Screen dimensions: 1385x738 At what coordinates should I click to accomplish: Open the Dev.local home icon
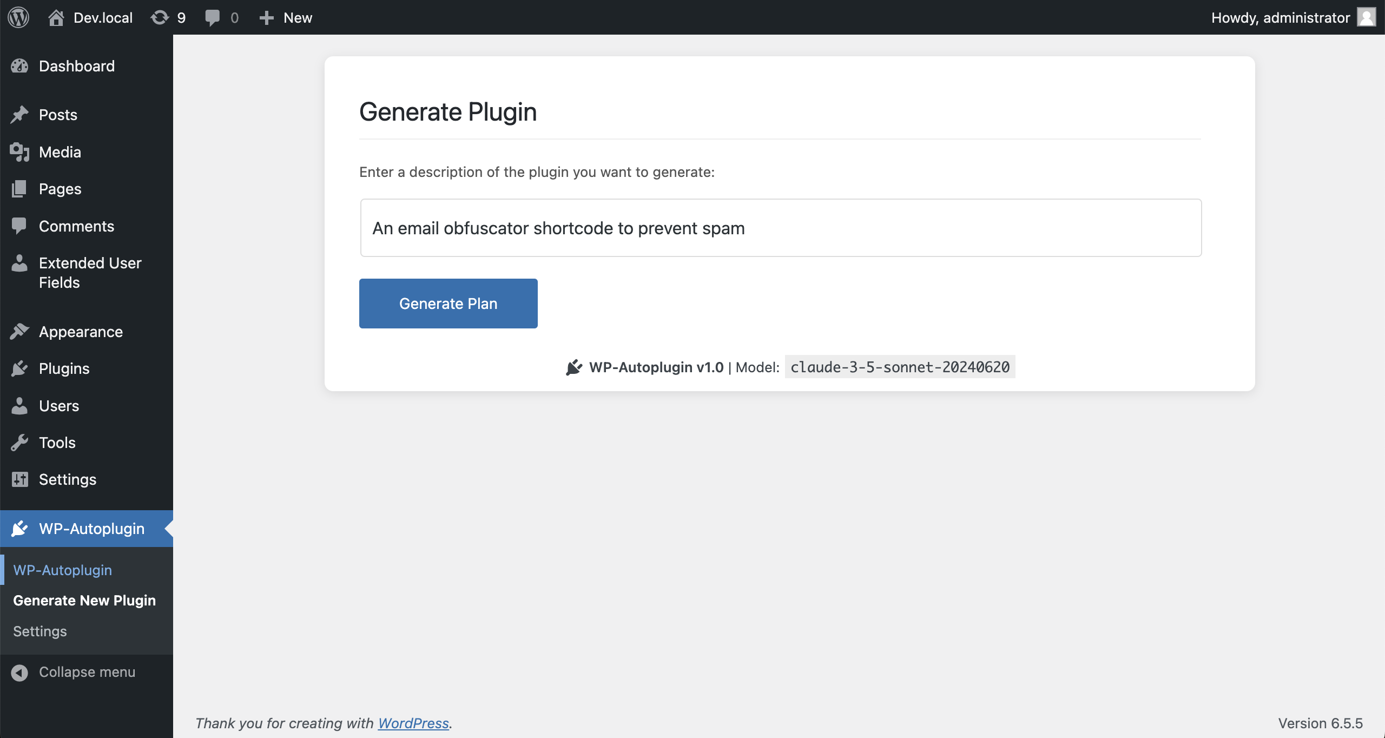pos(56,17)
